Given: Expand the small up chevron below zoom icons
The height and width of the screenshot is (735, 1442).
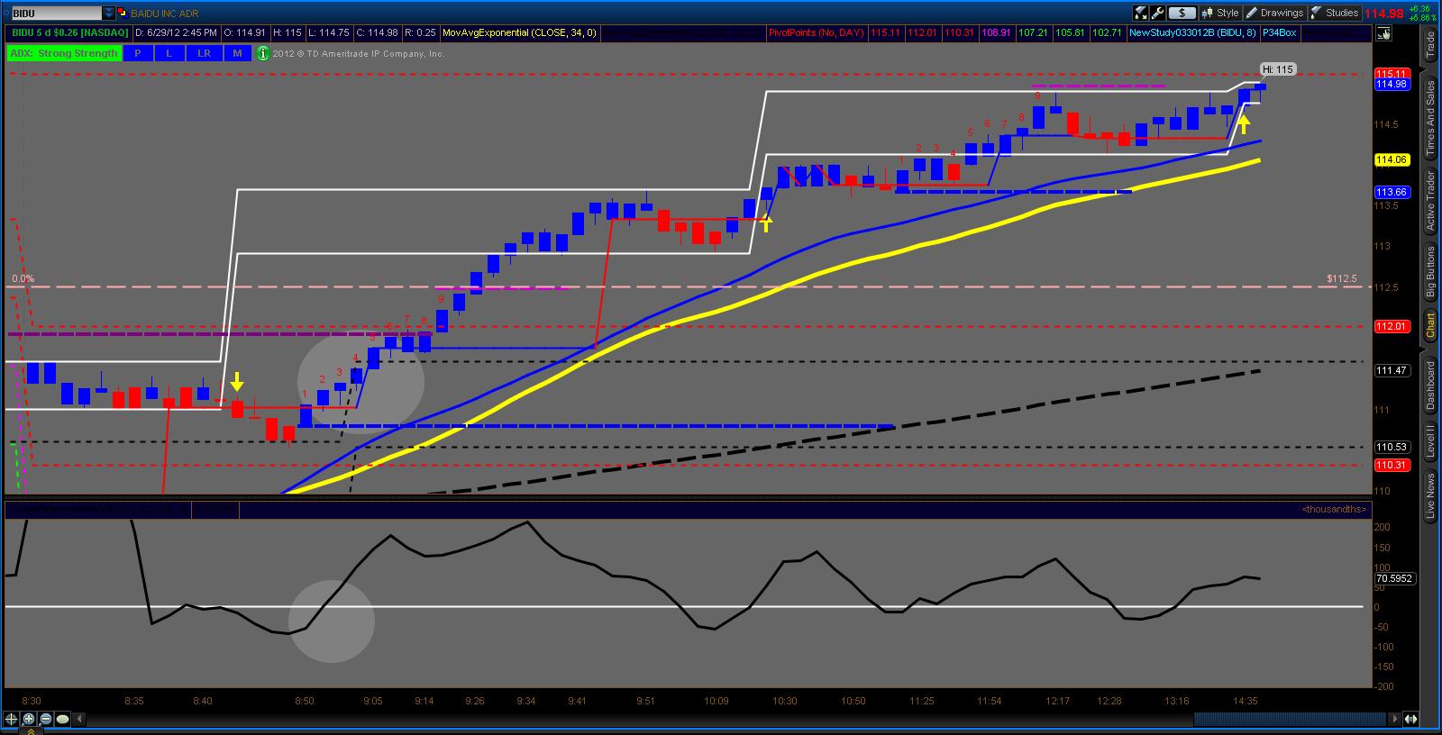Looking at the screenshot, I should click(x=32, y=730).
